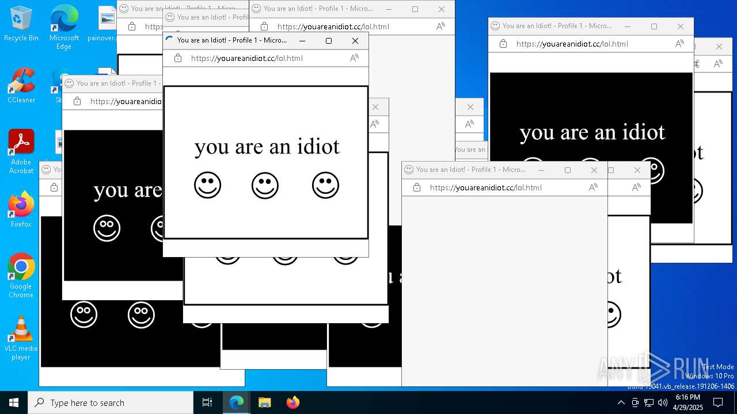Click the URL in the top-right black popup
This screenshot has height=414, width=737.
click(572, 44)
